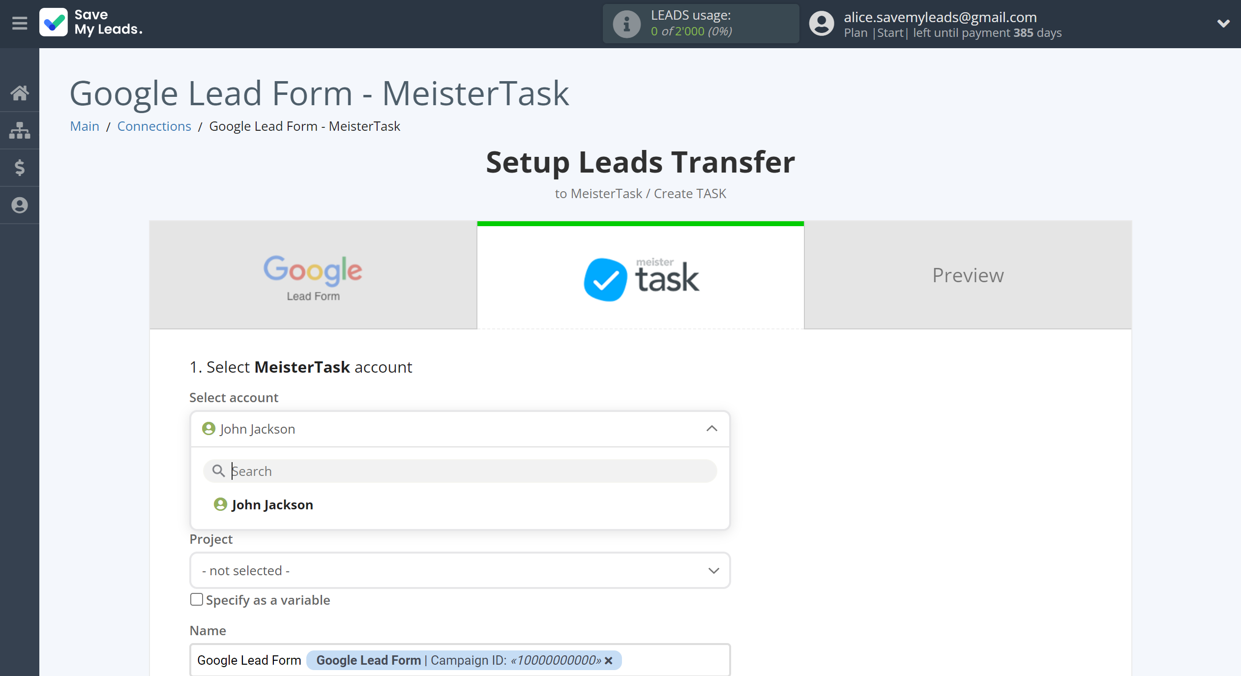
Task: Click the Save My Leads logo
Action: (91, 23)
